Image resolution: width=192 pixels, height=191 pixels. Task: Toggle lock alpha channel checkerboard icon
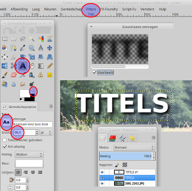[x=125, y=165]
